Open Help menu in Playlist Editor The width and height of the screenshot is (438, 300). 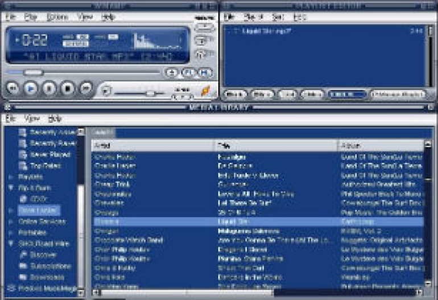click(300, 17)
